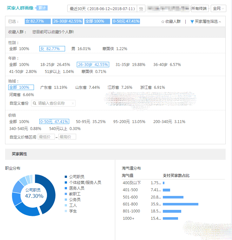Collapse 买家属性筛选 using the up chevron
The image size is (232, 240).
tap(220, 22)
